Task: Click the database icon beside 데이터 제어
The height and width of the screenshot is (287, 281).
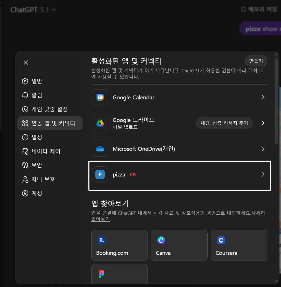Action: pyautogui.click(x=25, y=151)
